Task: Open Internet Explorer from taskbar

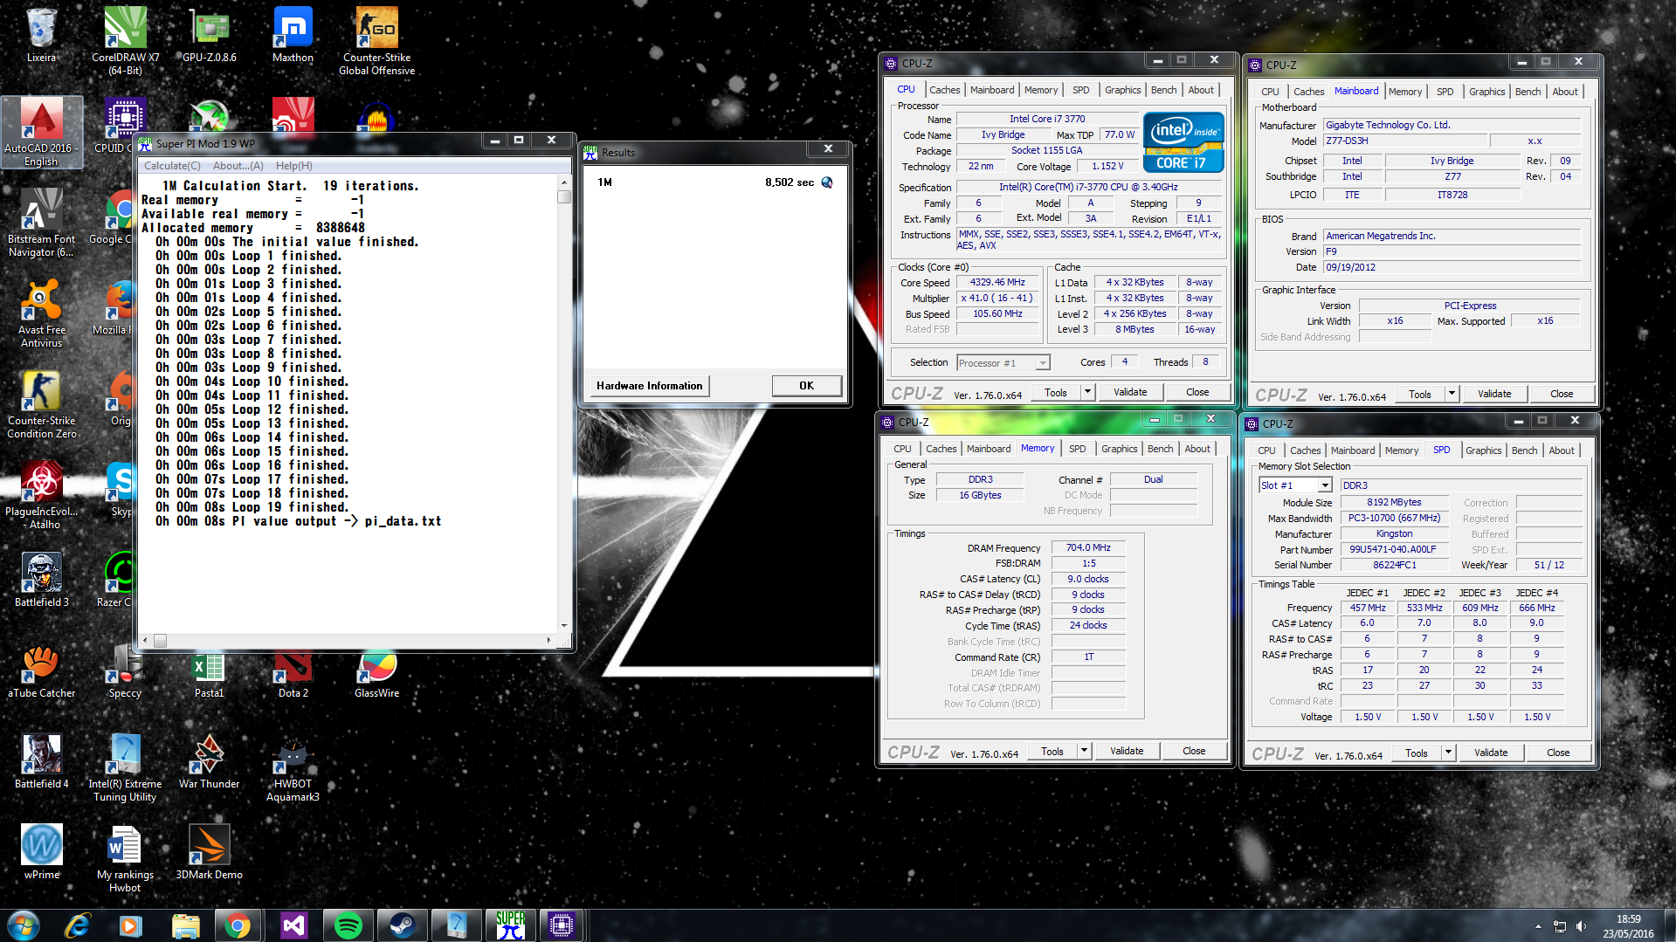Action: tap(78, 925)
